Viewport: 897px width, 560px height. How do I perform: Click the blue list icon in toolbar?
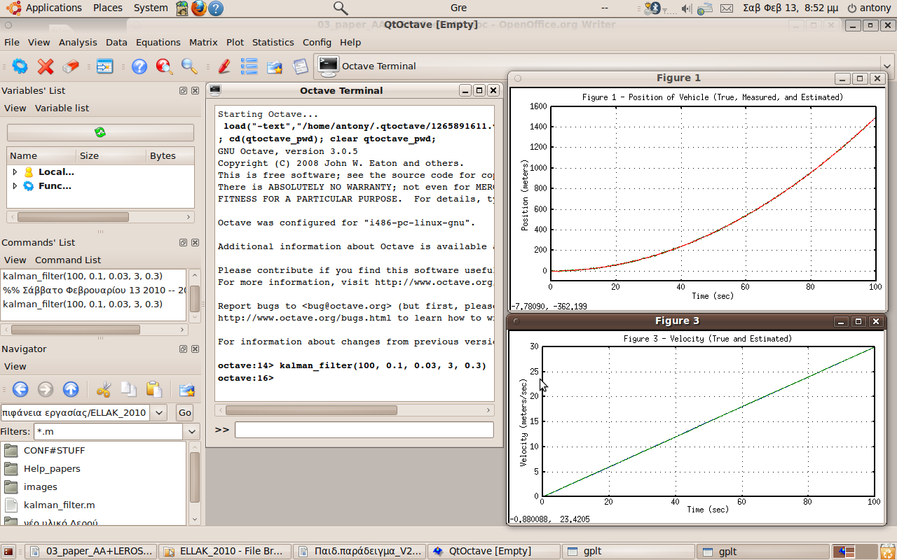coord(249,66)
